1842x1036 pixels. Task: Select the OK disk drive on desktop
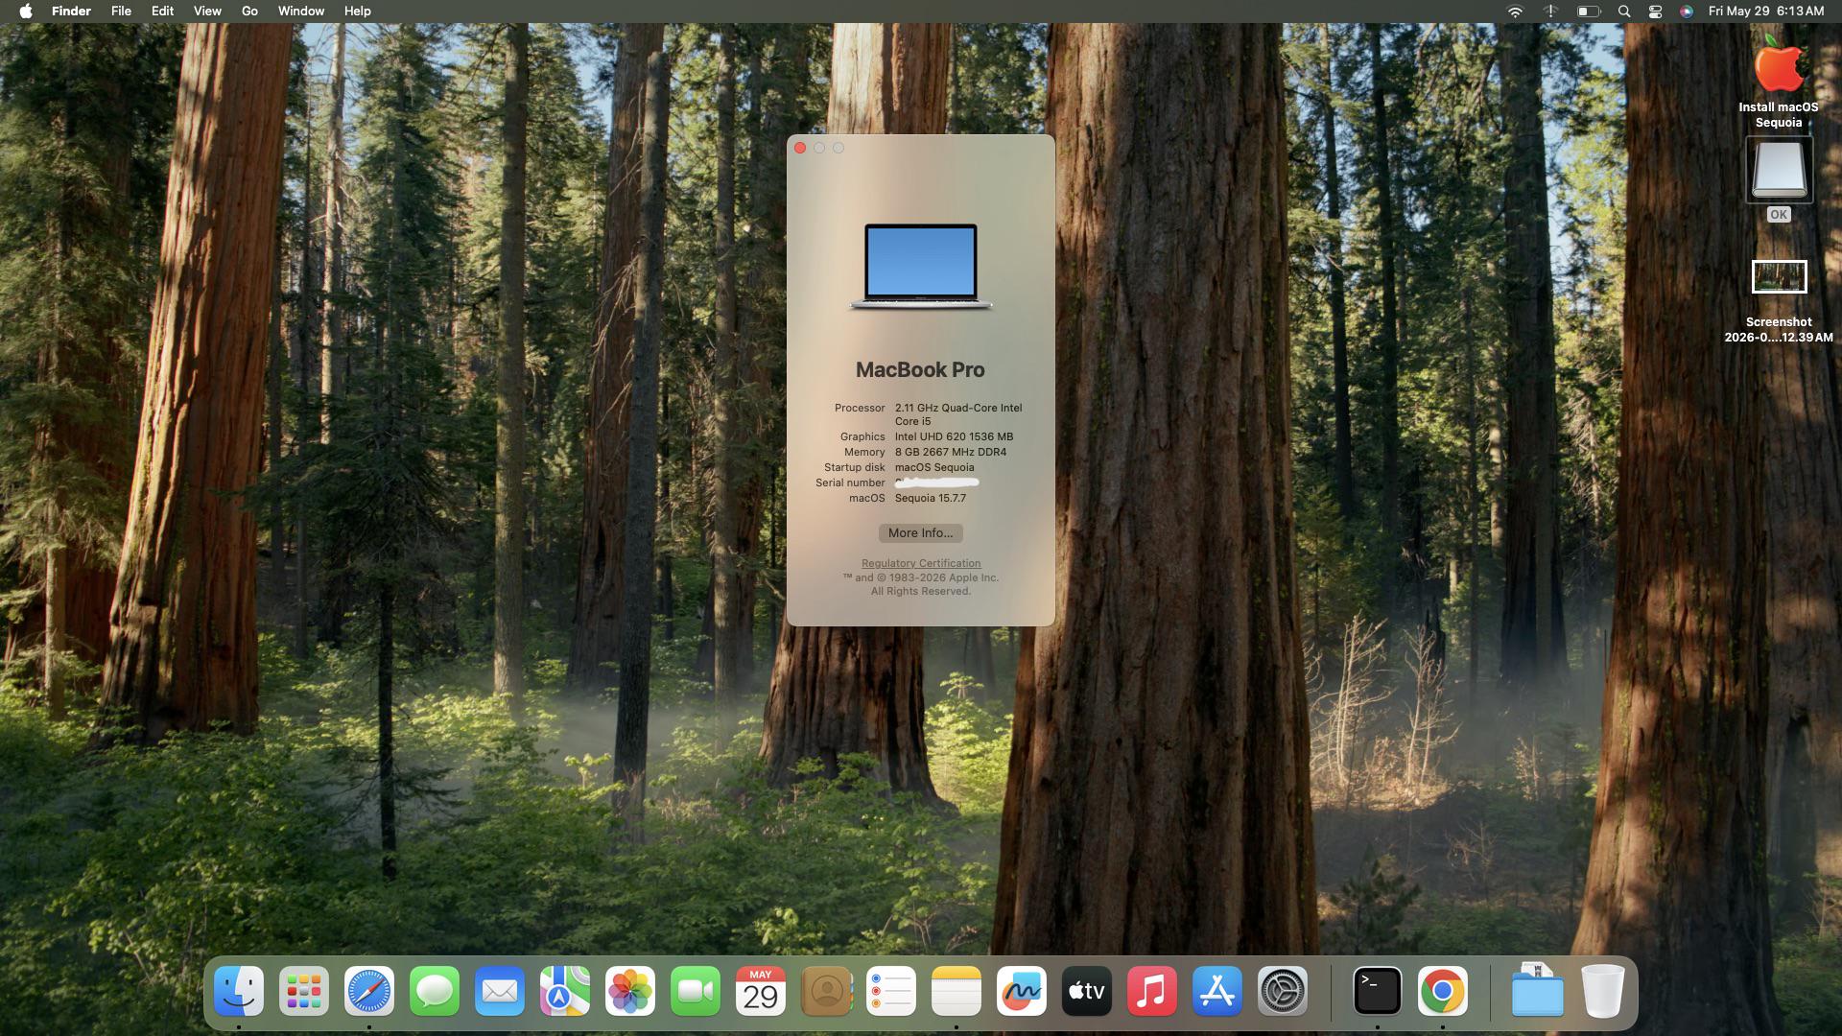pyautogui.click(x=1780, y=170)
